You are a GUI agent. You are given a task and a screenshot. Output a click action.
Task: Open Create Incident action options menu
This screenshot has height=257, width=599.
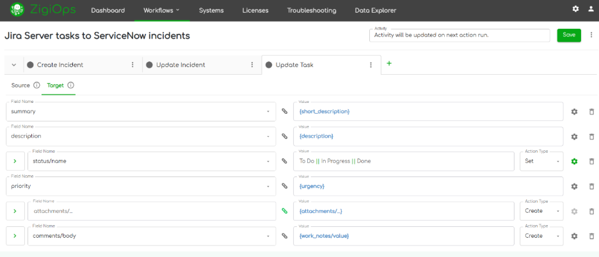[x=132, y=65]
